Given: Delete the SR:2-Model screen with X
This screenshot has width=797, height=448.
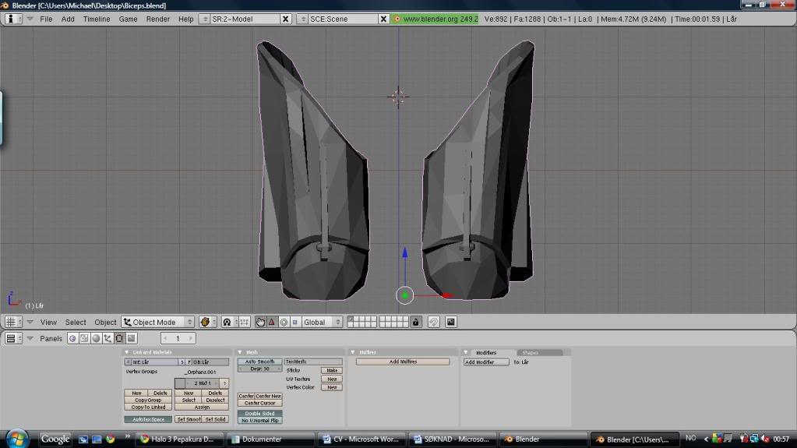Looking at the screenshot, I should [286, 19].
